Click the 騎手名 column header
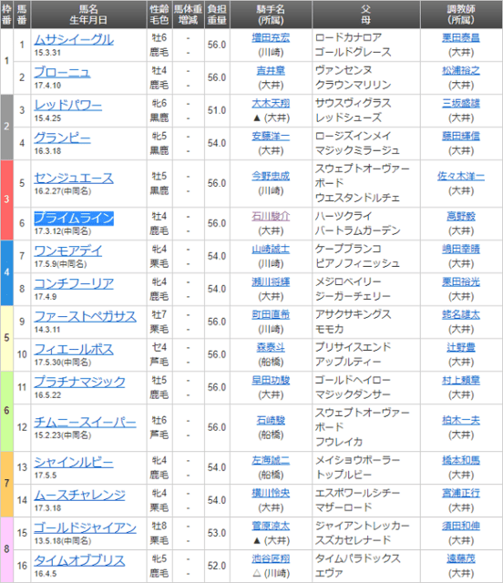This screenshot has height=583, width=503. (271, 15)
